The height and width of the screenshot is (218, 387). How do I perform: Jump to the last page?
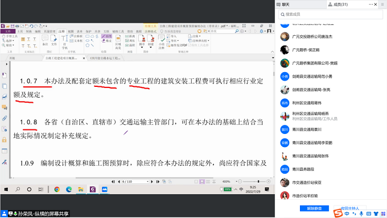(x=158, y=182)
